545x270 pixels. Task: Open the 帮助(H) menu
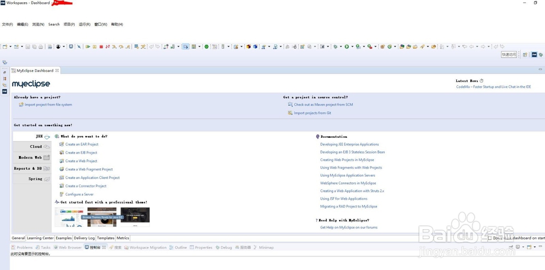coord(117,24)
